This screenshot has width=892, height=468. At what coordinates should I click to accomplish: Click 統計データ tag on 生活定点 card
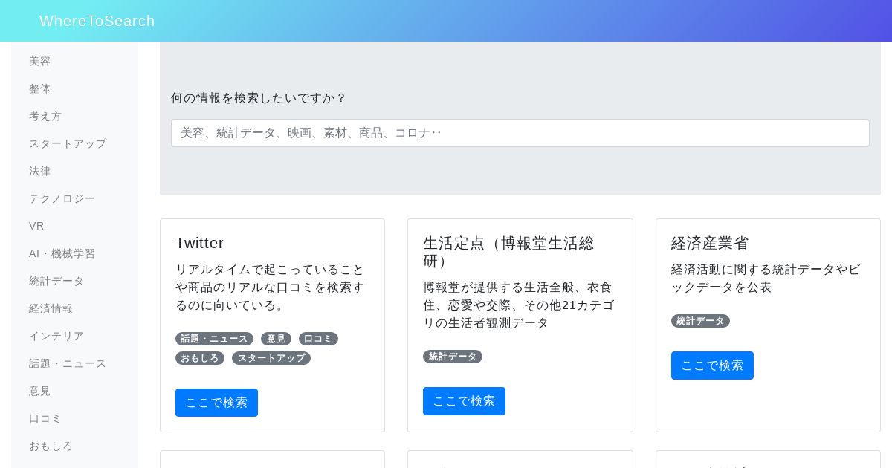point(453,357)
